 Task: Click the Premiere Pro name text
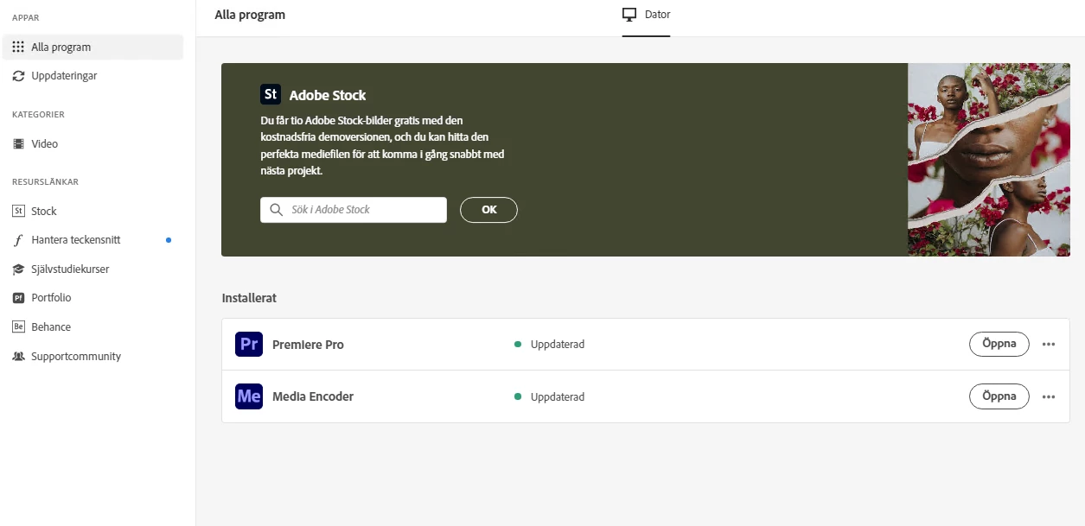click(x=308, y=345)
